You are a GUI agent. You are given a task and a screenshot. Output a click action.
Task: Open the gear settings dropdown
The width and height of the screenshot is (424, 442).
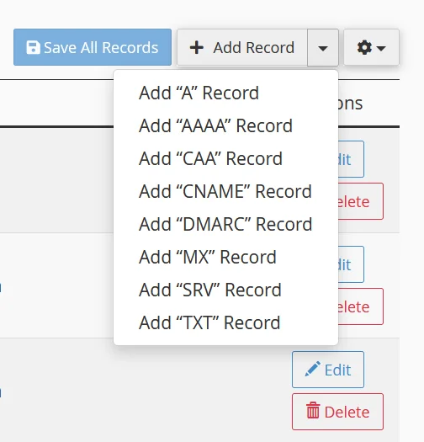tap(371, 47)
